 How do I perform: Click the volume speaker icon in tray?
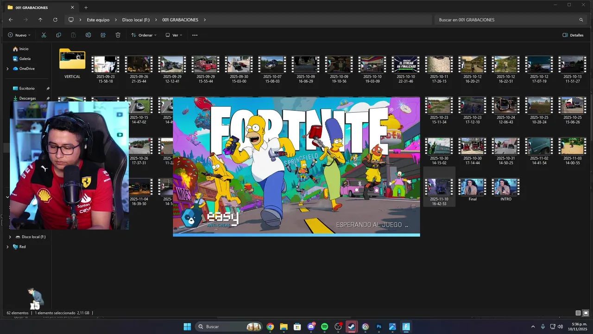tap(560, 327)
